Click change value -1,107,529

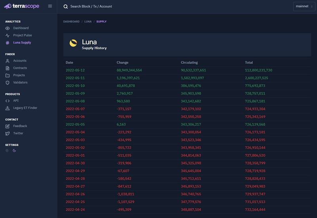pyautogui.click(x=125, y=202)
